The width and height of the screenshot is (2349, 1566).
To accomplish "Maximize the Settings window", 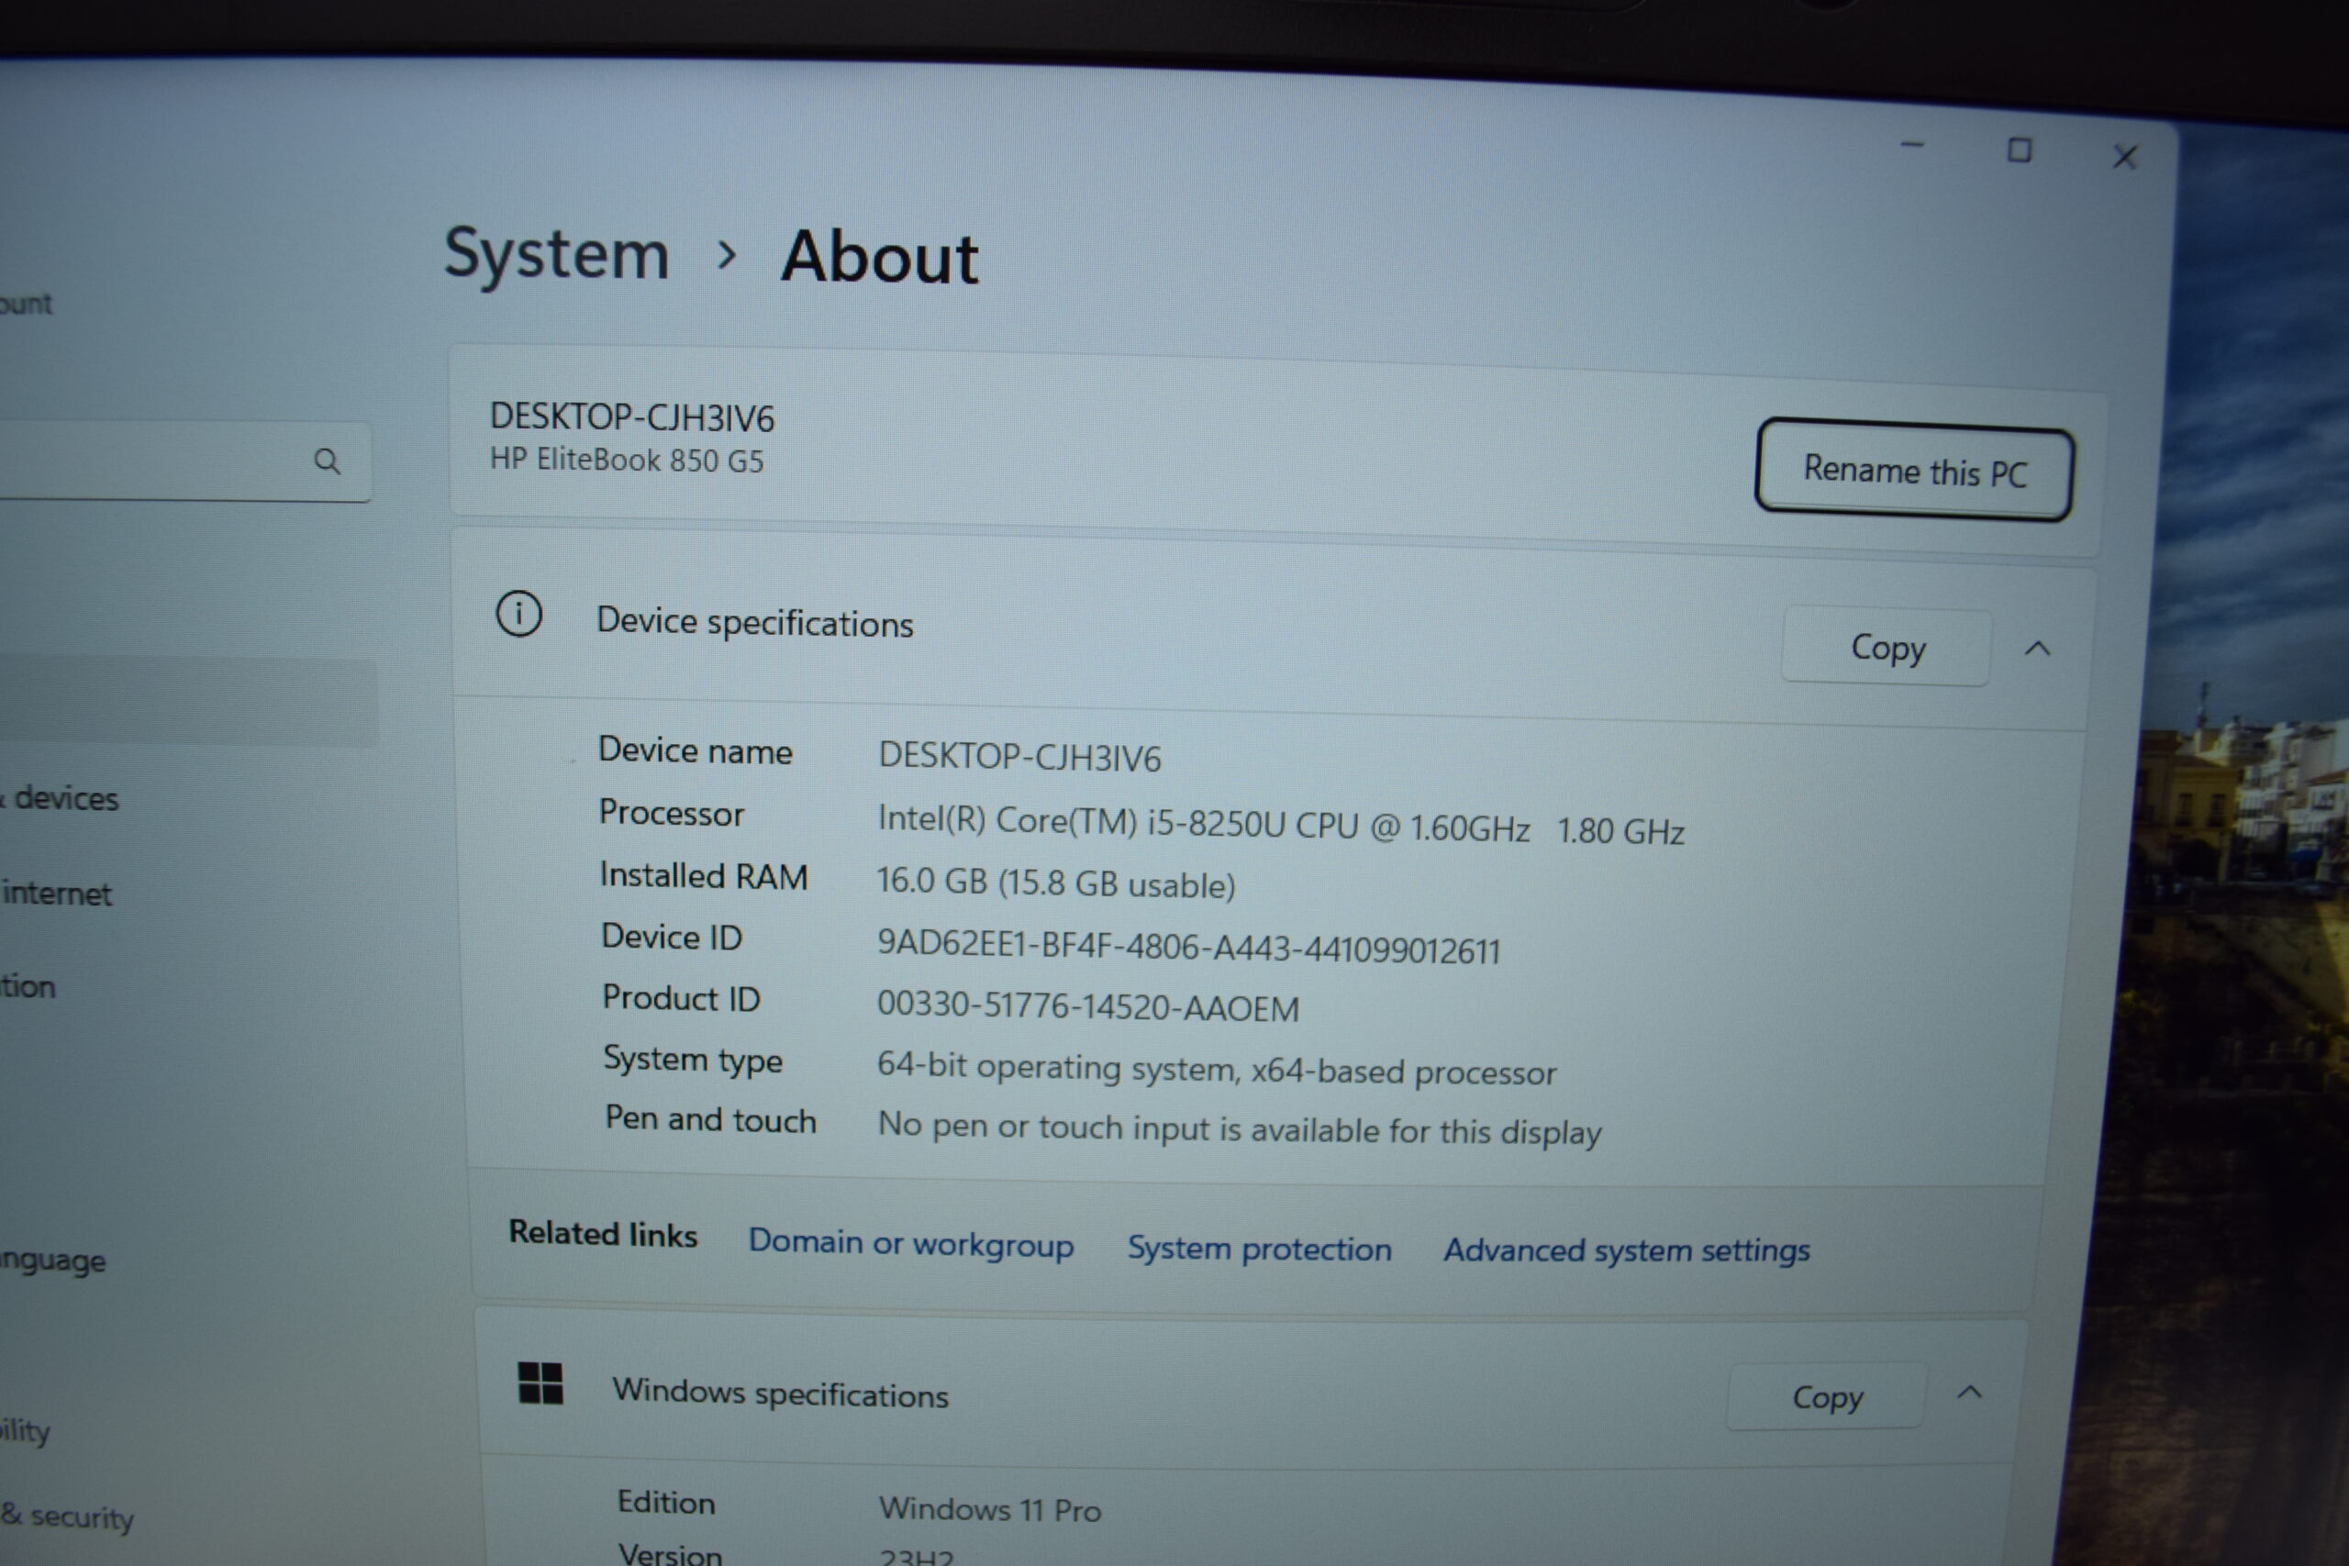I will pyautogui.click(x=2020, y=150).
